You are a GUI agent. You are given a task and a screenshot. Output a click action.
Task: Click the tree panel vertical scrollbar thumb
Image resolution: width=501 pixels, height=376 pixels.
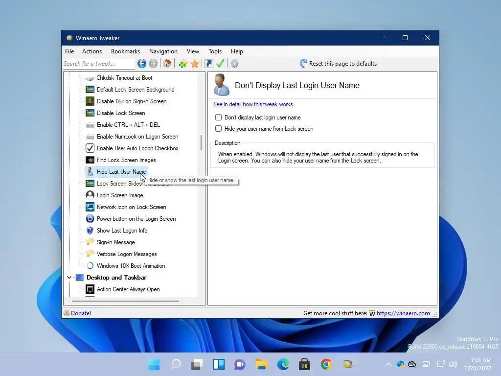(x=201, y=142)
